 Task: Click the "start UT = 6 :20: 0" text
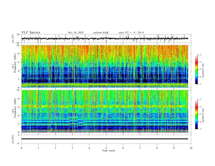(131, 33)
